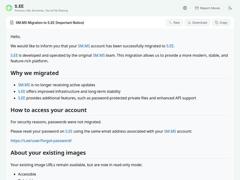
Task: Open the language globe selector
Action: point(185,8)
